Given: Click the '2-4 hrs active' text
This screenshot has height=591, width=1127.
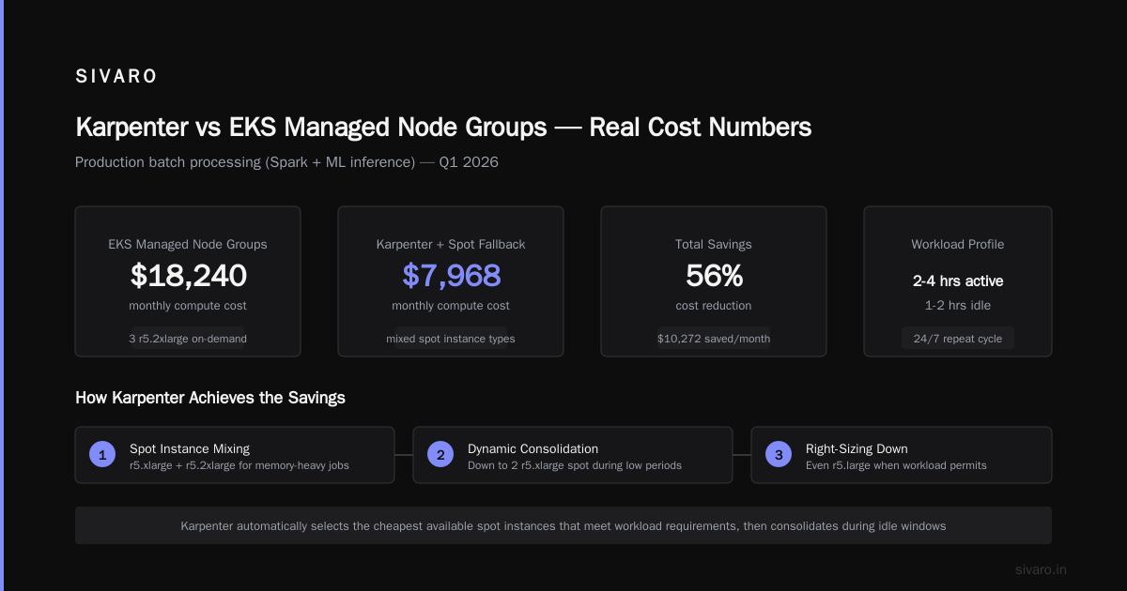Looking at the screenshot, I should [x=958, y=280].
